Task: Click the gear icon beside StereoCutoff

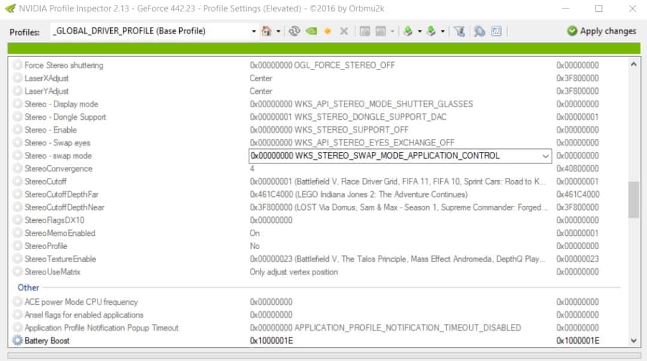Action: click(x=17, y=181)
